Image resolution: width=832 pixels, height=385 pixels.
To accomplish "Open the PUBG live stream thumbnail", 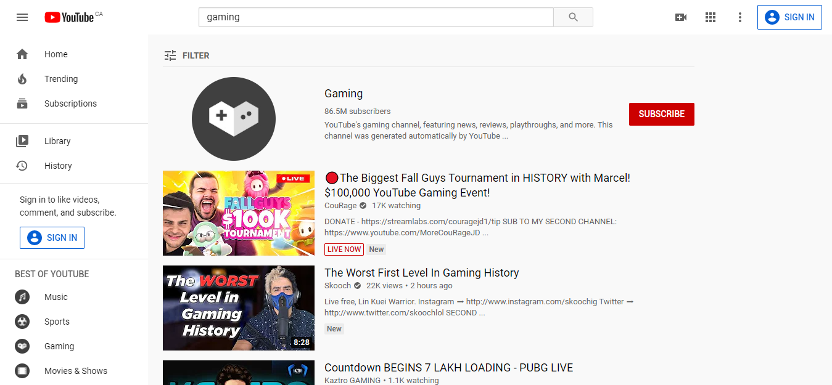I will coord(239,373).
